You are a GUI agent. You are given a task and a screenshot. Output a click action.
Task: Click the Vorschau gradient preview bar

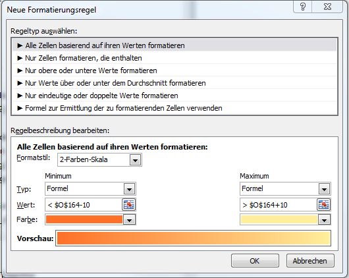tap(193, 238)
